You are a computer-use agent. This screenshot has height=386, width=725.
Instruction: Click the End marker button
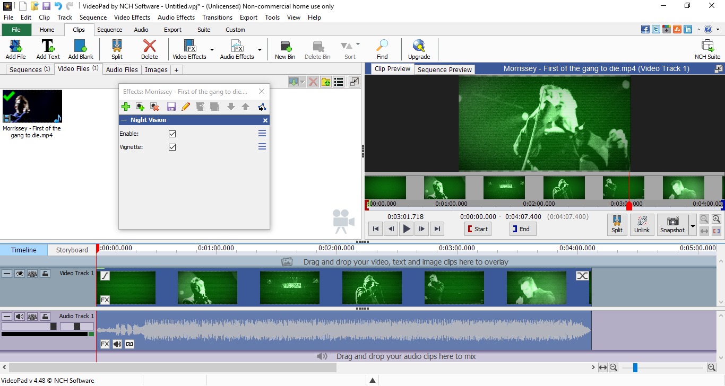click(523, 229)
